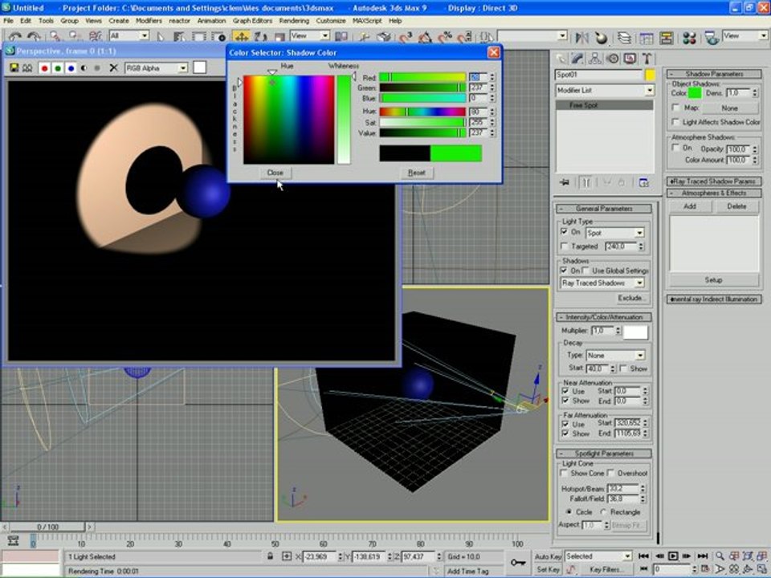771x578 pixels.
Task: Click the Exclude... button
Action: 631,298
